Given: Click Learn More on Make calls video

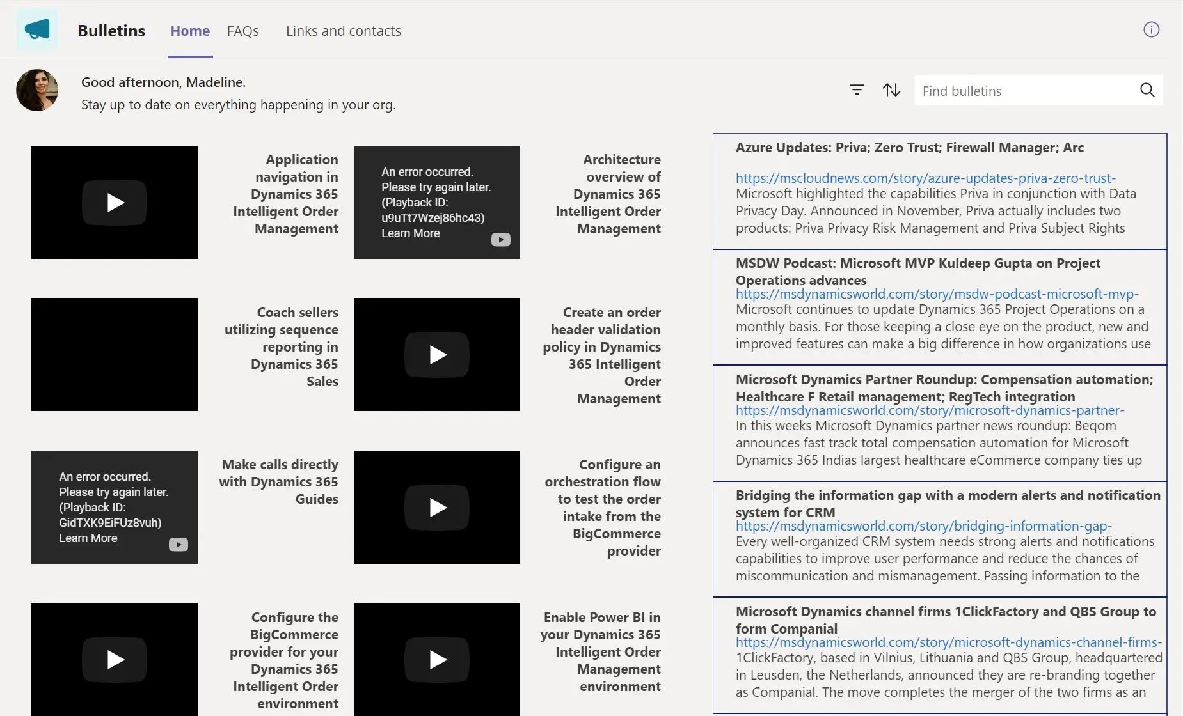Looking at the screenshot, I should [88, 538].
